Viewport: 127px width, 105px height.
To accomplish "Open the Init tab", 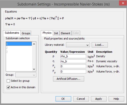I will click(x=56, y=33).
